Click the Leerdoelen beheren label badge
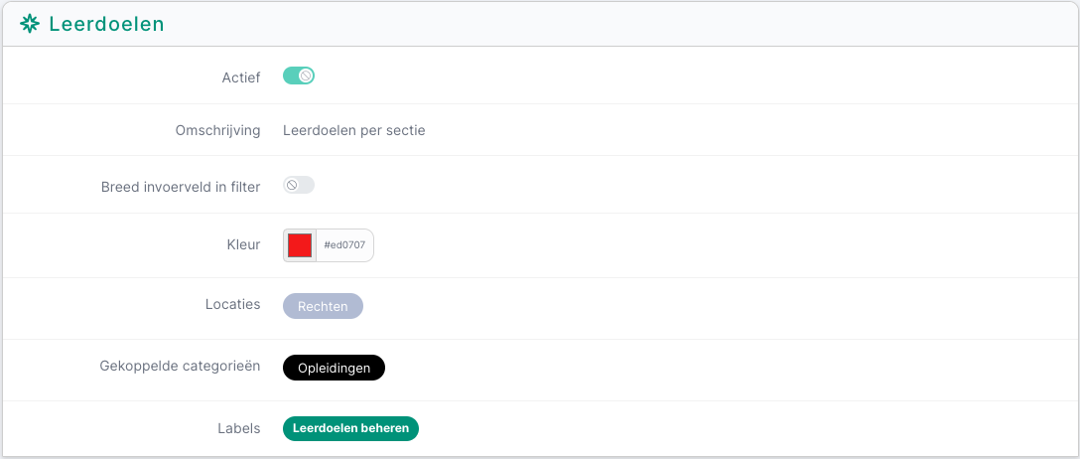The width and height of the screenshot is (1080, 459). 350,428
